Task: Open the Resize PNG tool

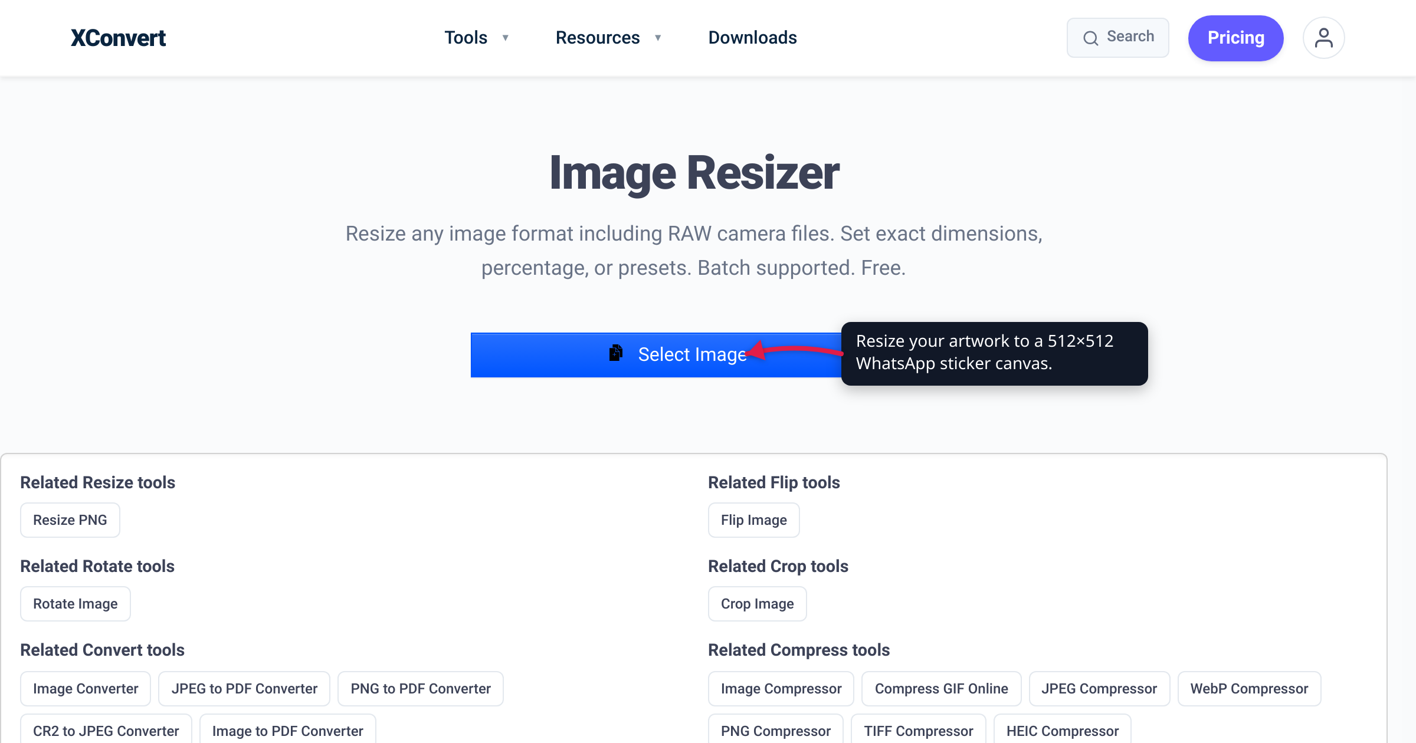Action: 70,520
